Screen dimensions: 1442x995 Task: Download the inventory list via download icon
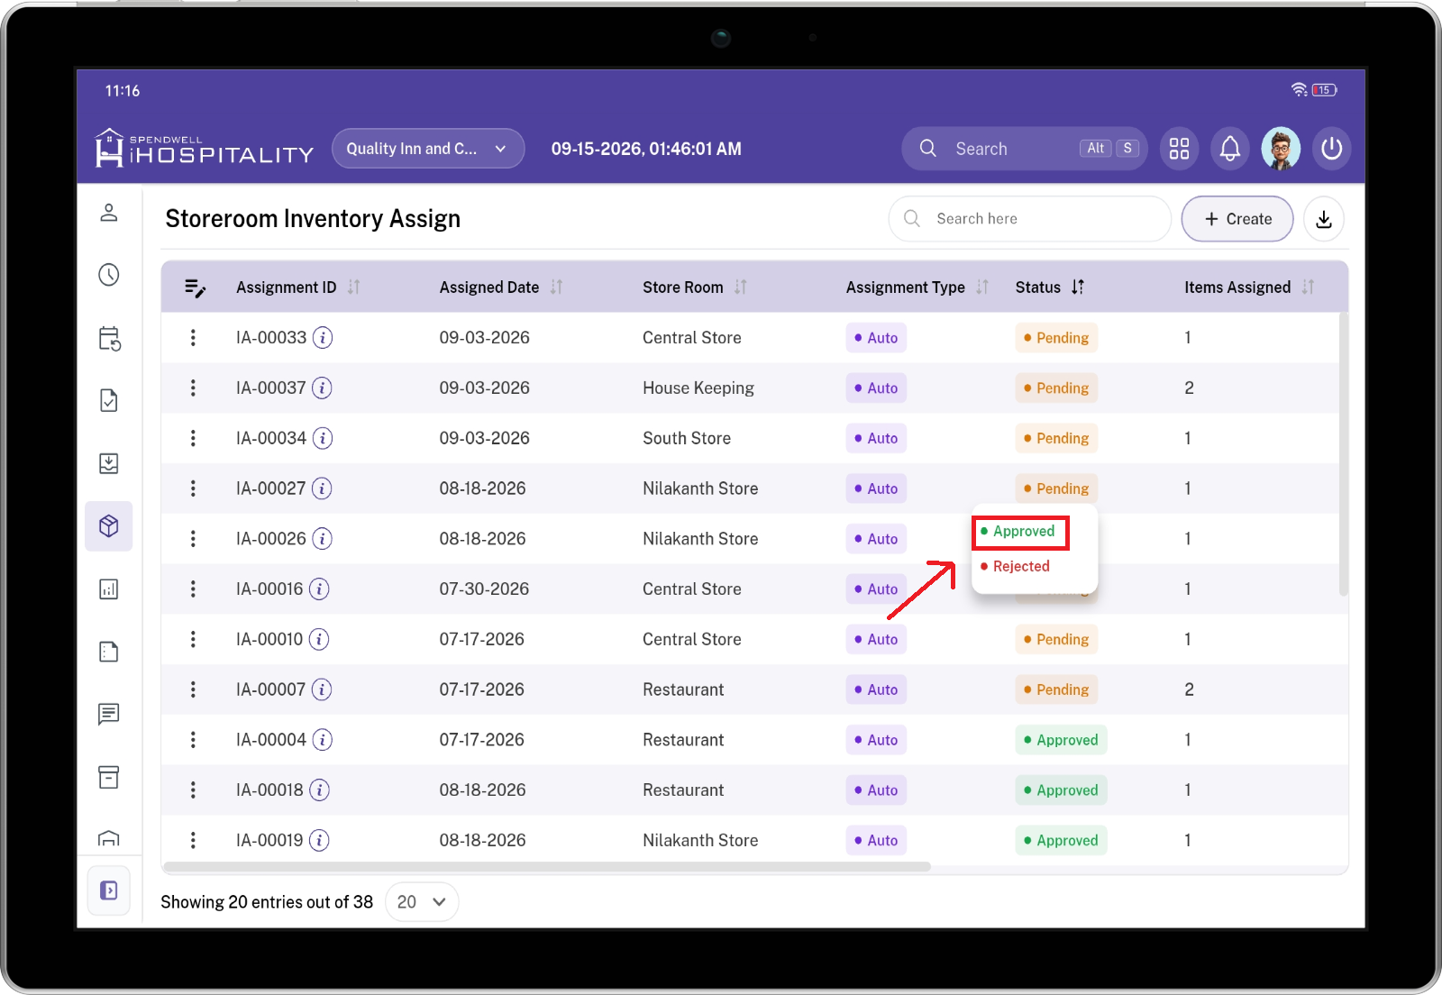[1324, 219]
